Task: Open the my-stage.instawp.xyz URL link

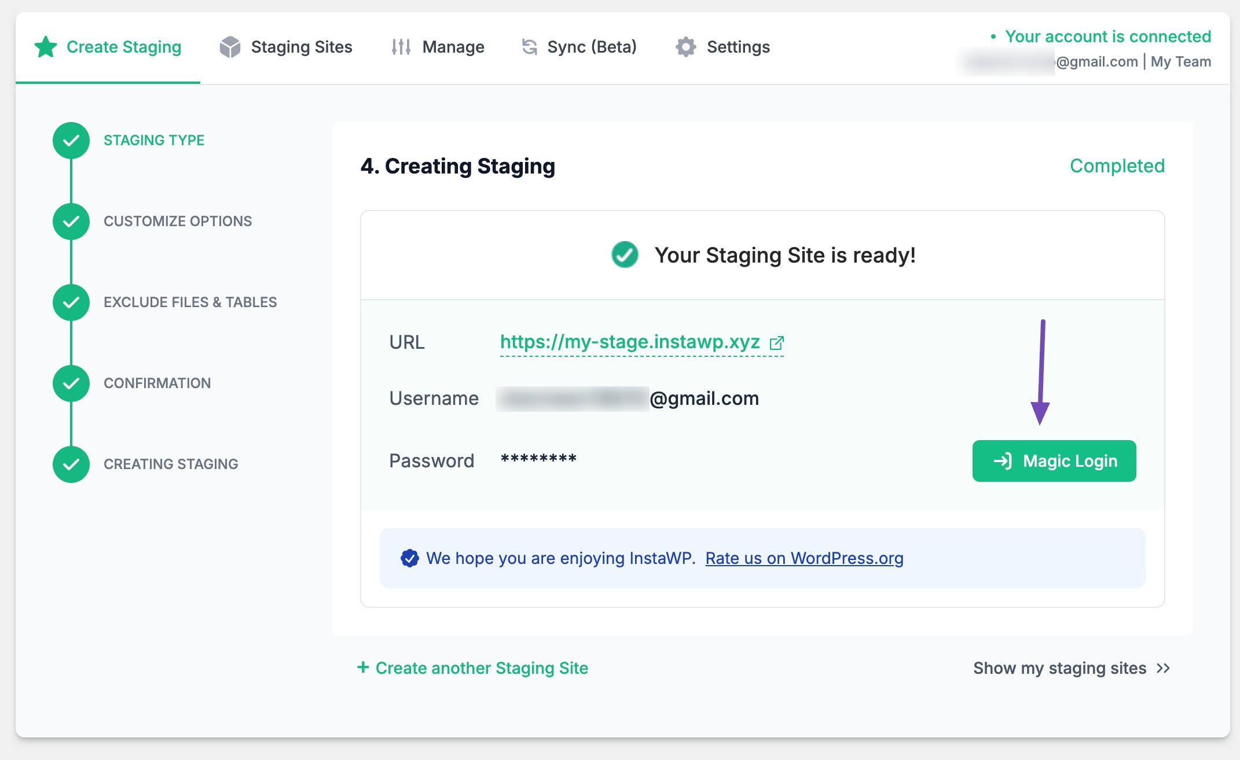Action: tap(629, 342)
